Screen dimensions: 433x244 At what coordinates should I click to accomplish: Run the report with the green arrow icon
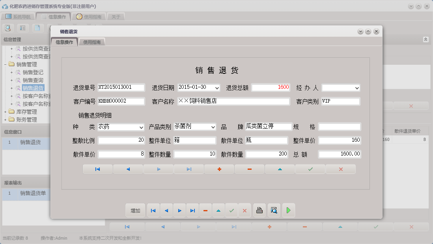(x=288, y=210)
